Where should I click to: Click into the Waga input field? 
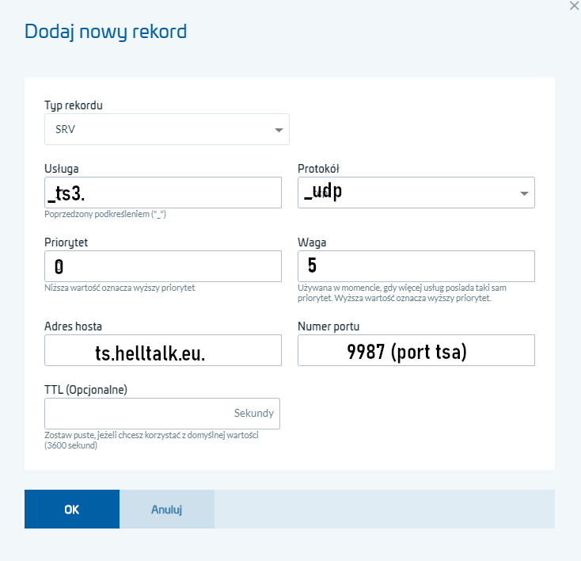point(416,266)
